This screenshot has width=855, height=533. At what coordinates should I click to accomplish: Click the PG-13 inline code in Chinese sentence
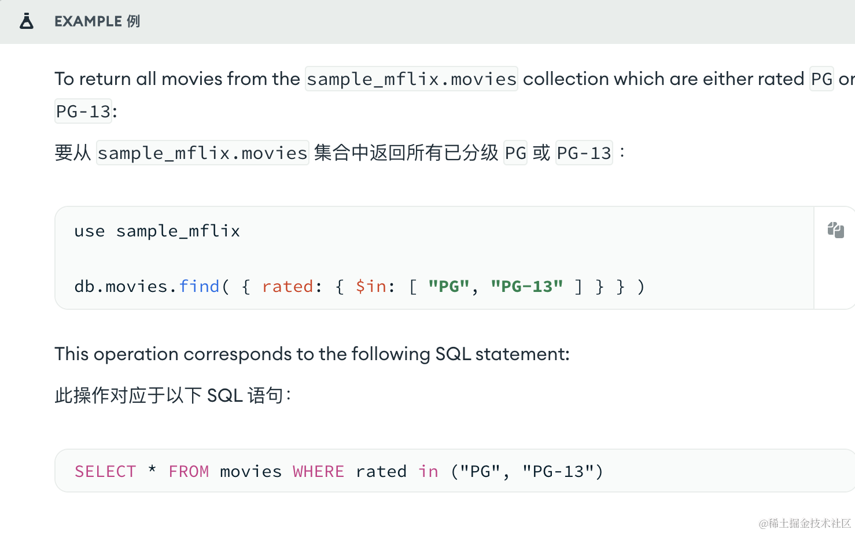(x=584, y=153)
